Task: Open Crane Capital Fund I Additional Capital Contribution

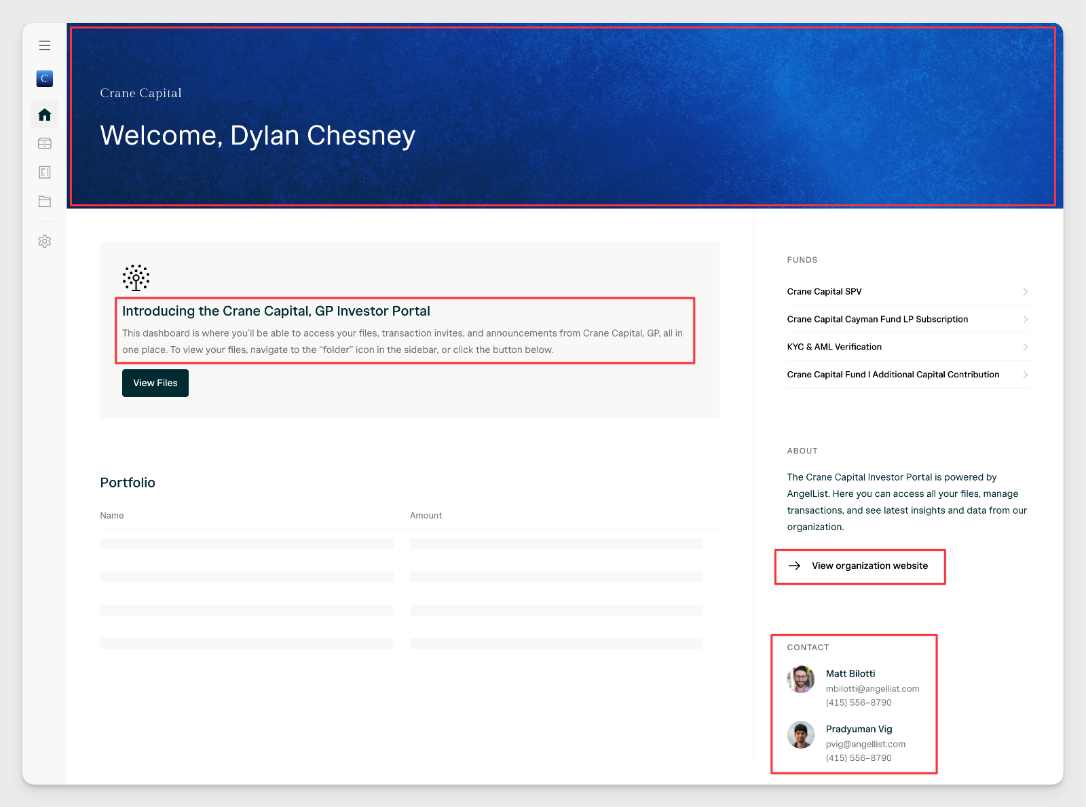Action: (x=909, y=375)
